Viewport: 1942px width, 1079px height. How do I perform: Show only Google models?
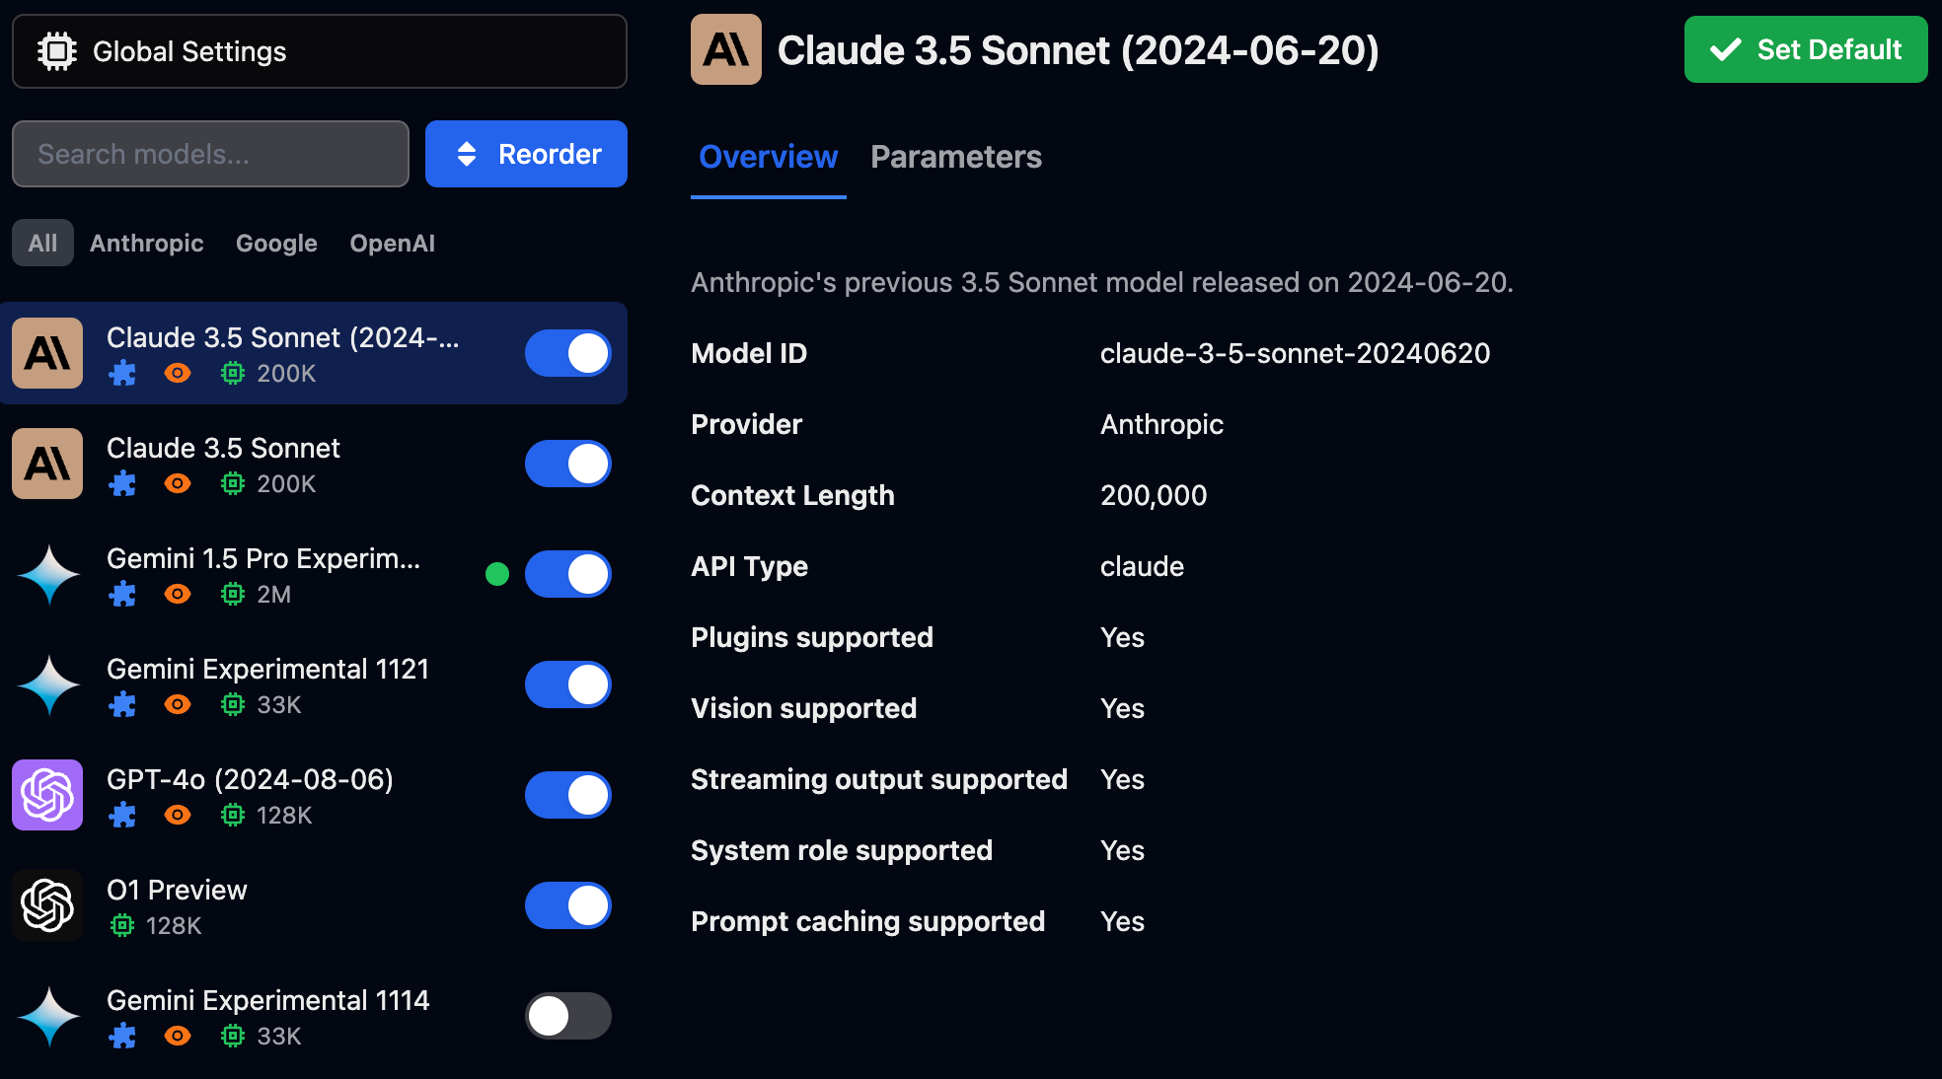pyautogui.click(x=276, y=243)
